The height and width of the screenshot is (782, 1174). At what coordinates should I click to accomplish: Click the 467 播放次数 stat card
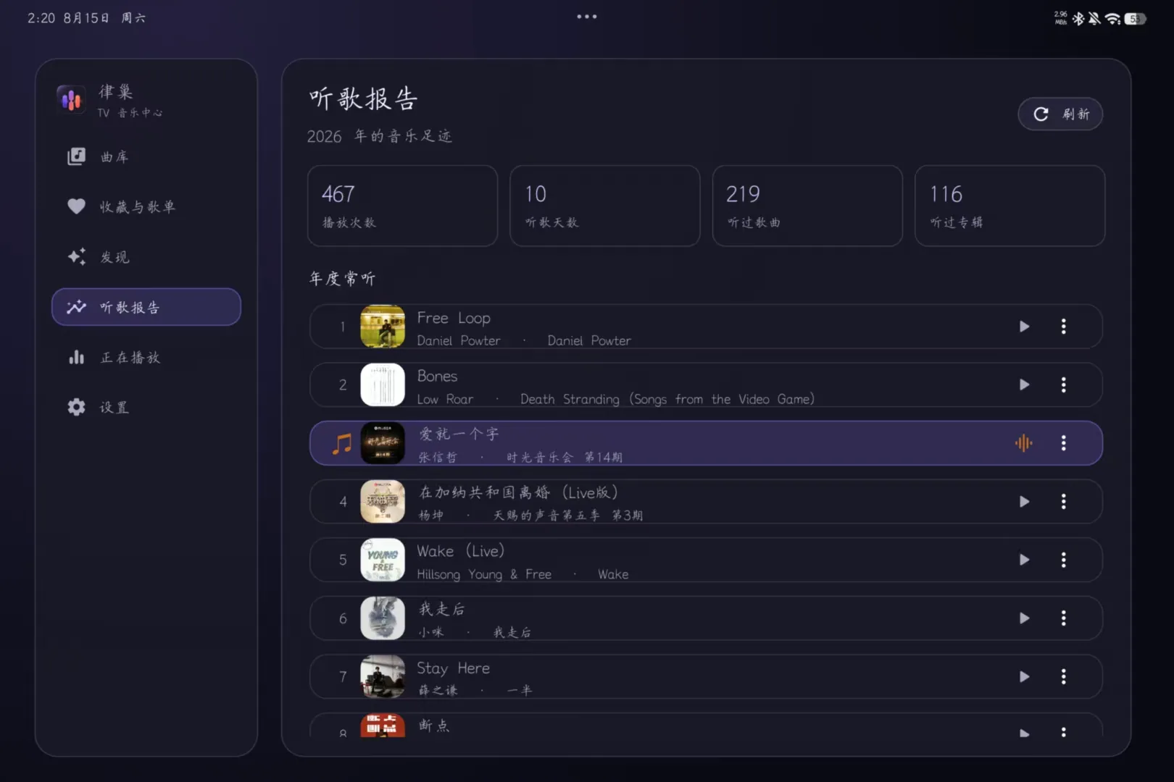pyautogui.click(x=402, y=206)
